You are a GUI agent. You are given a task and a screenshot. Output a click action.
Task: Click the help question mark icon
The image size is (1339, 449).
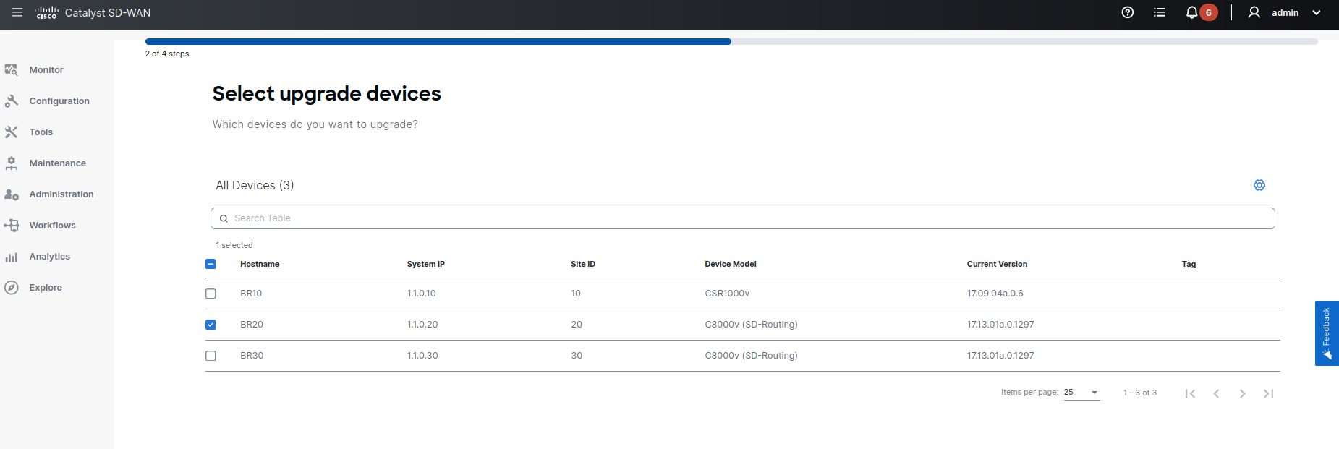coord(1127,12)
